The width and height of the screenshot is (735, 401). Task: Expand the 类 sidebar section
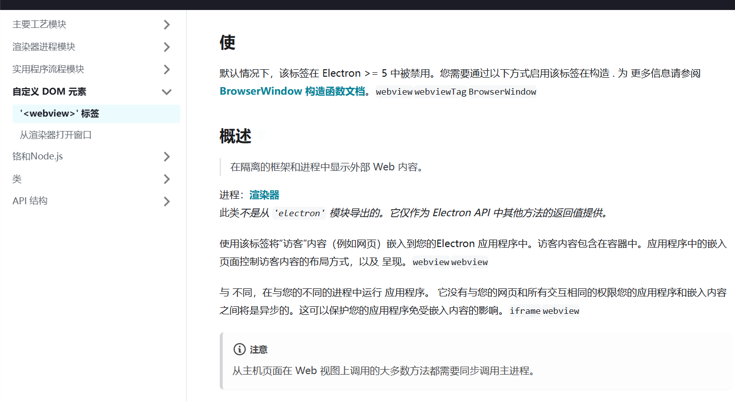[167, 178]
